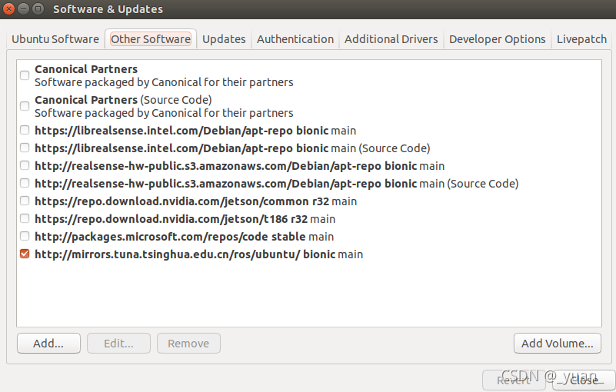Close the window with the title bar button
The width and height of the screenshot is (616, 392).
(x=9, y=9)
